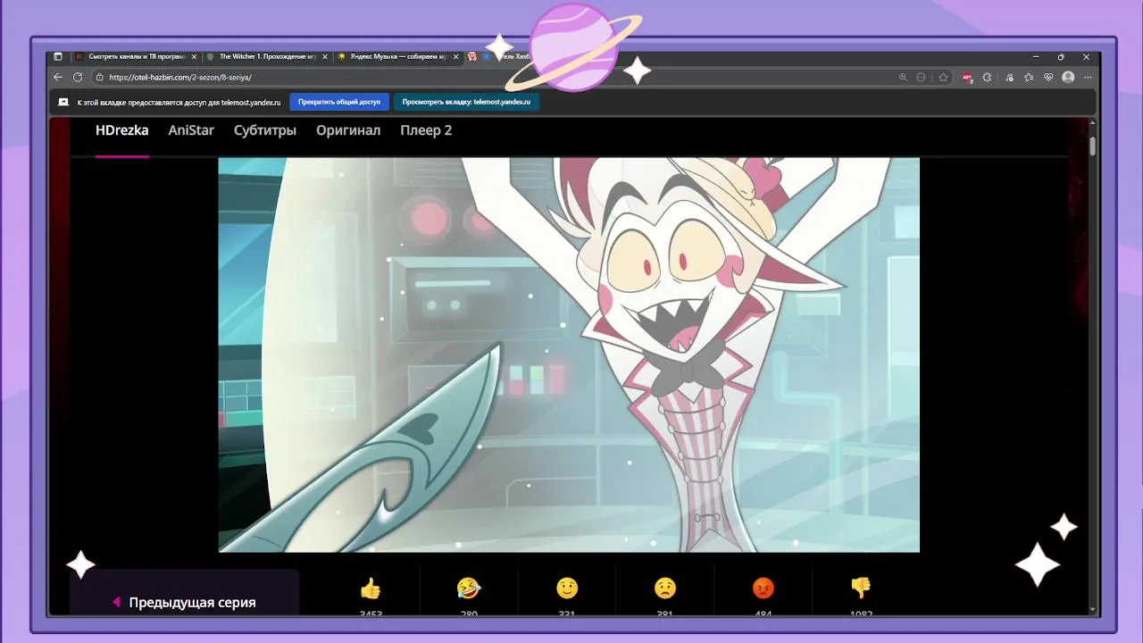The image size is (1143, 643).
Task: Open tab actions menu icon
Action: (58, 56)
